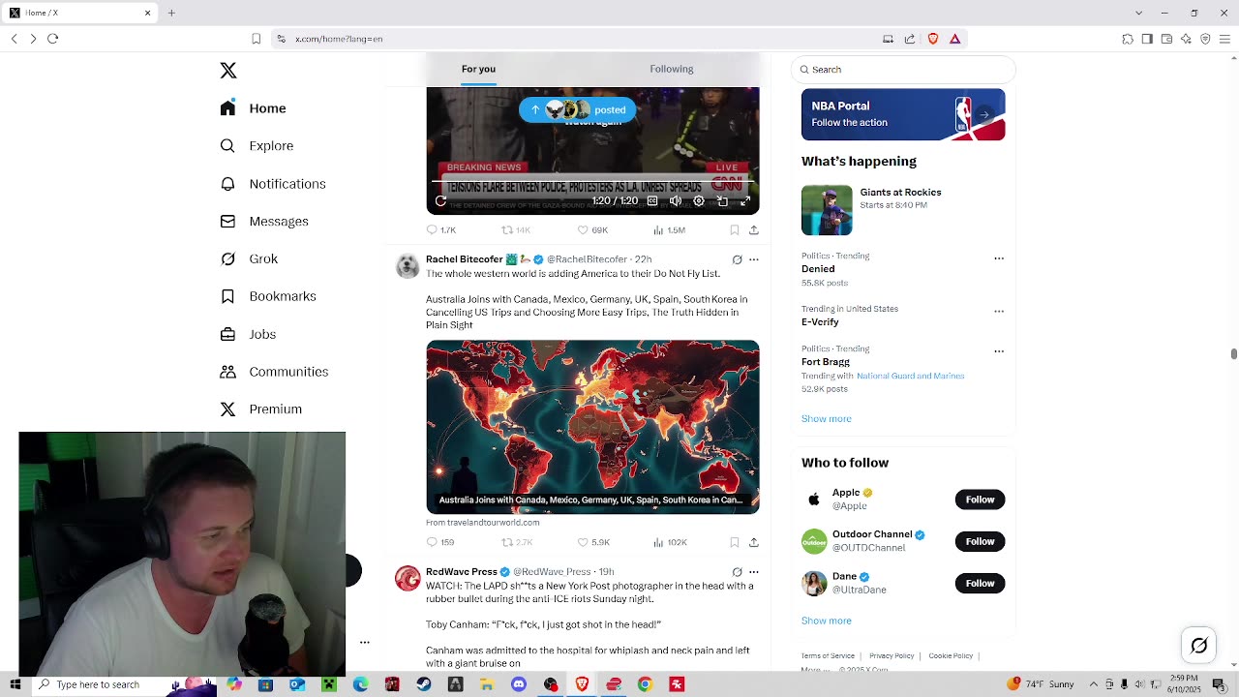Repost the video post with 14K reposts

pos(516,230)
